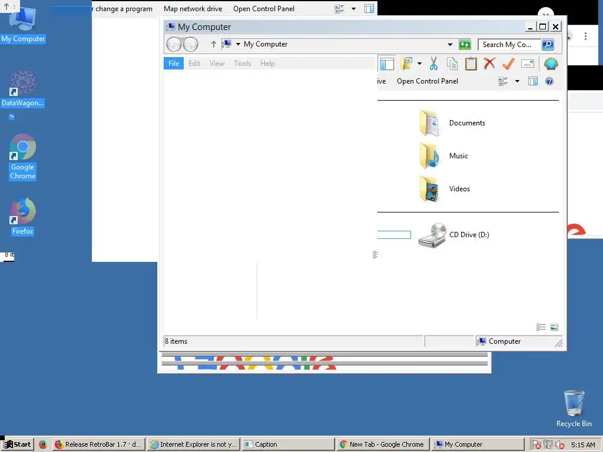The width and height of the screenshot is (603, 452).
Task: Click the email envelope toolbar icon
Action: 528,64
